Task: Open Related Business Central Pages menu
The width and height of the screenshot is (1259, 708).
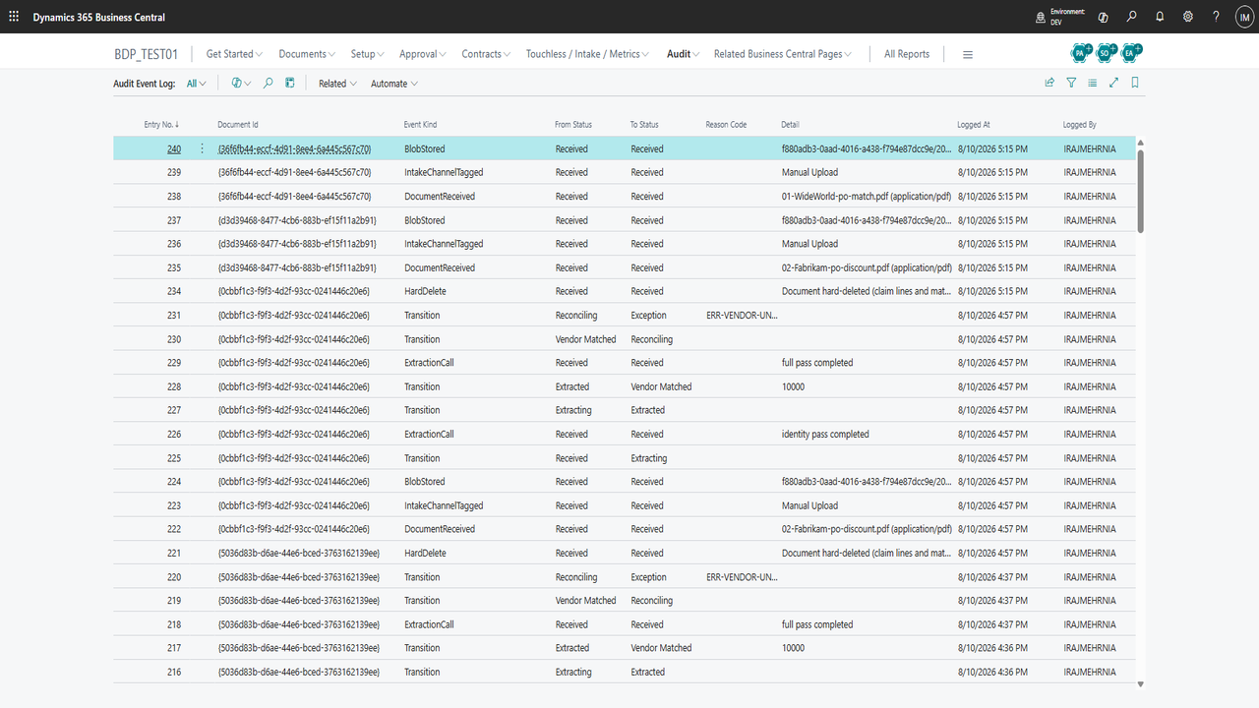Action: [x=783, y=54]
